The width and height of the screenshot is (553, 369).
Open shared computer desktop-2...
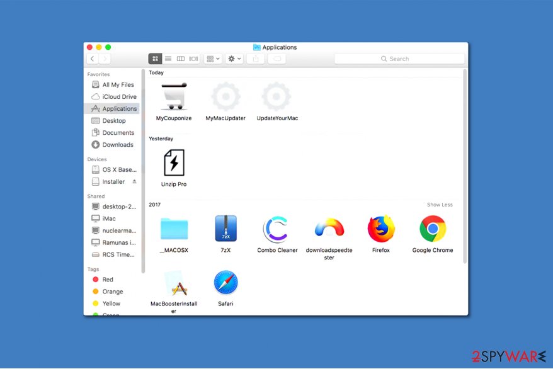tap(113, 207)
